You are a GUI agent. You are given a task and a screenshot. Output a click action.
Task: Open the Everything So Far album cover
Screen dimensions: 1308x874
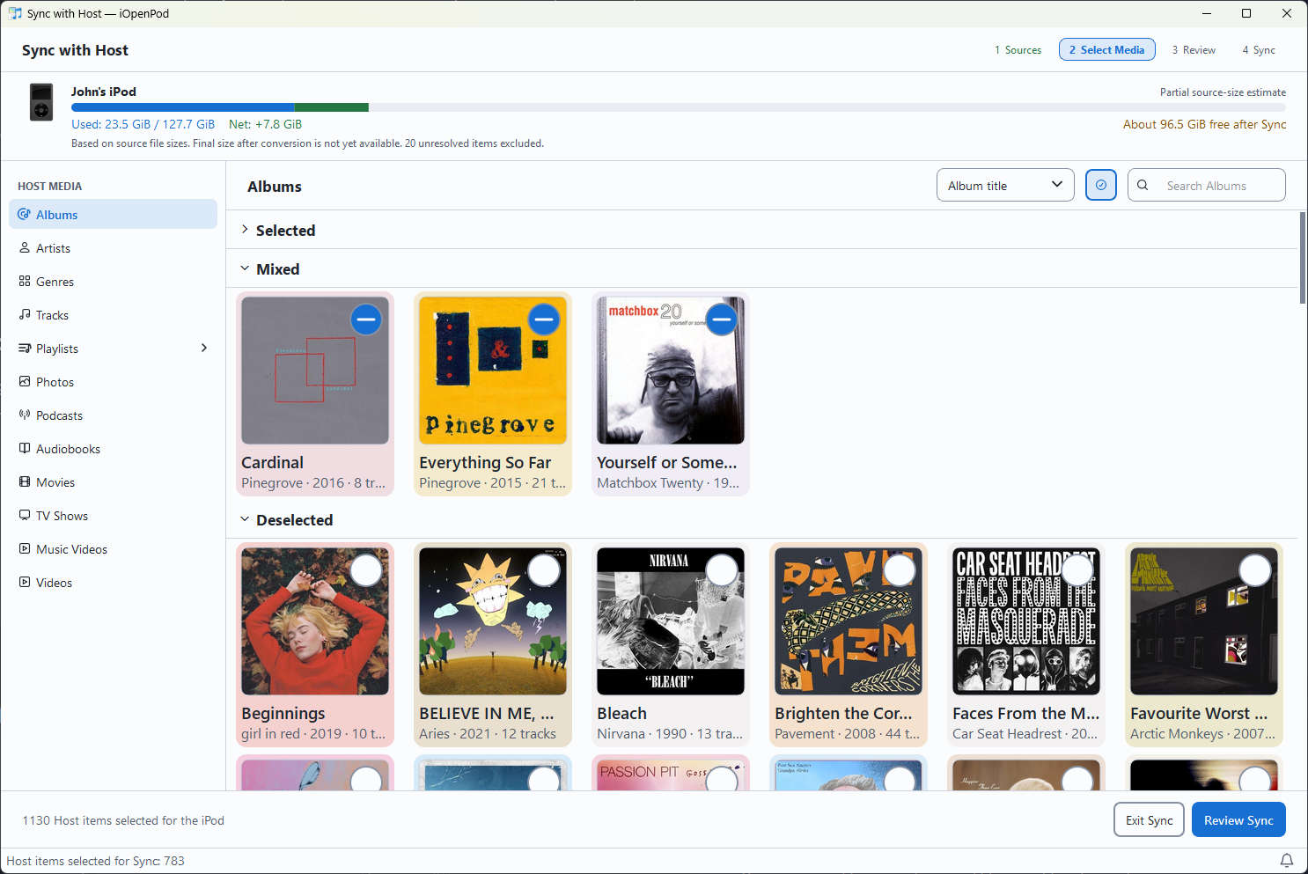[x=493, y=371]
